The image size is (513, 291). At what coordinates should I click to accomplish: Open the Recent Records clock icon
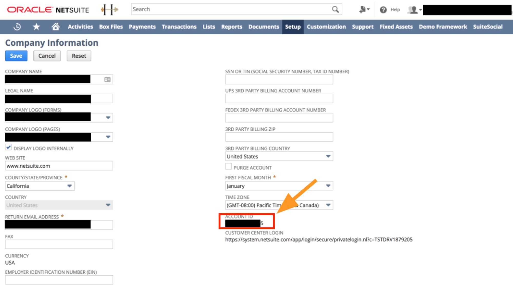pos(17,27)
